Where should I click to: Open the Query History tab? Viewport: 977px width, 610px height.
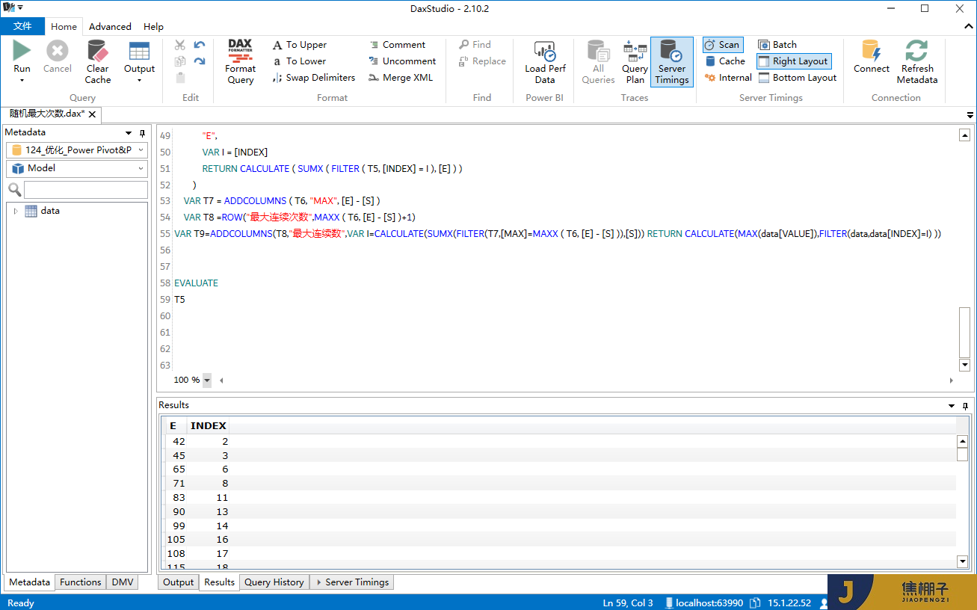274,582
